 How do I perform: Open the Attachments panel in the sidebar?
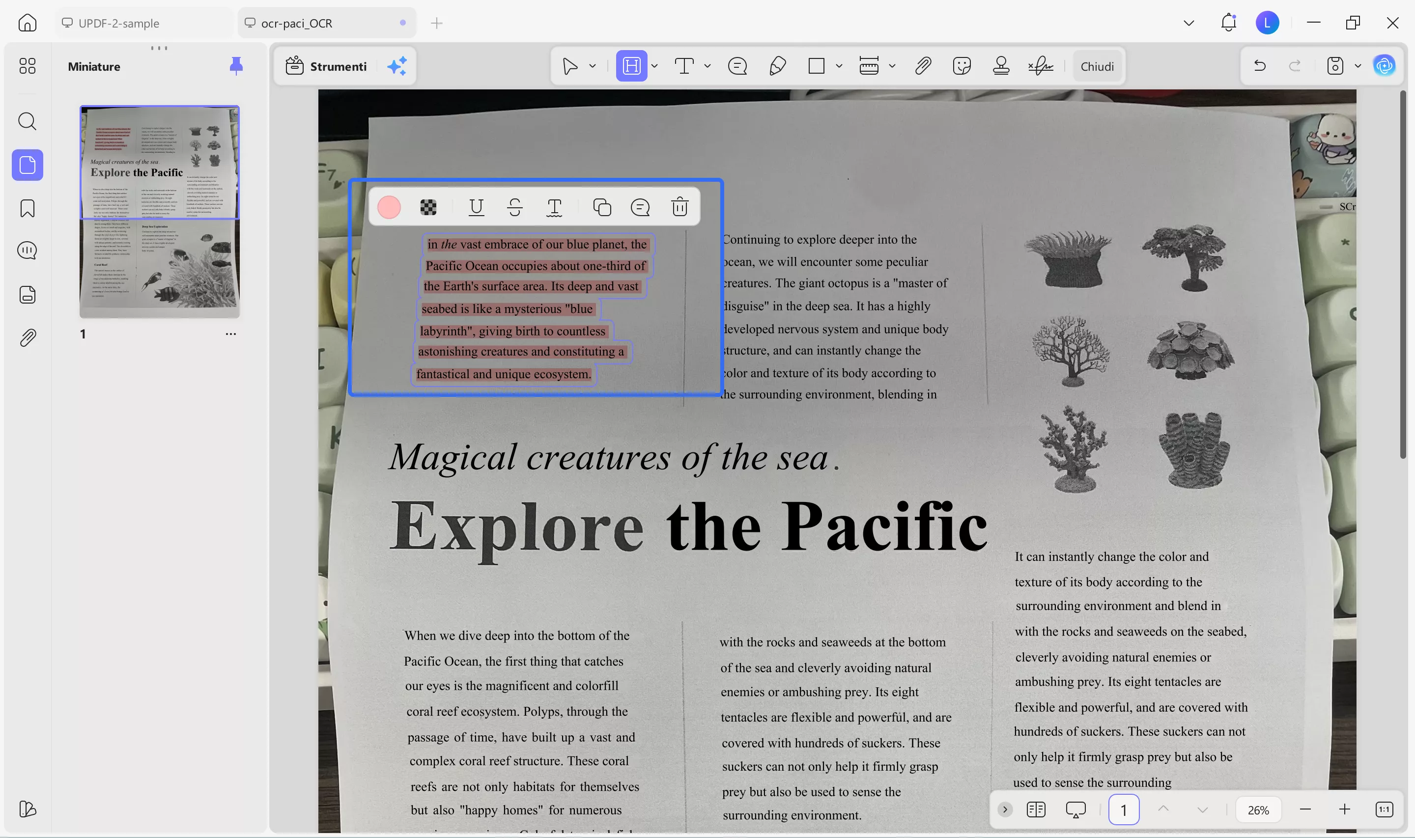click(x=27, y=337)
